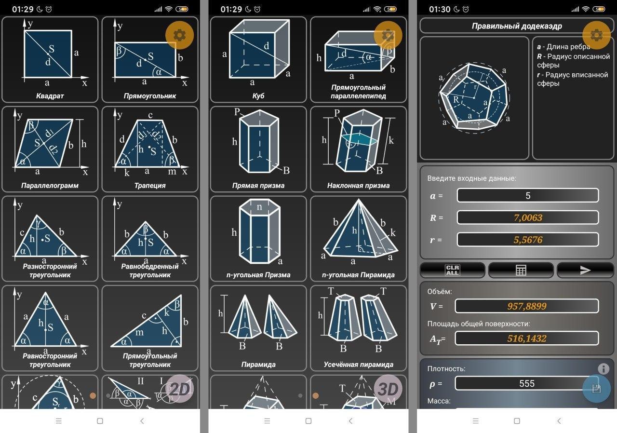
Task: Open the n-угольная Пирамида card
Action: 358,239
